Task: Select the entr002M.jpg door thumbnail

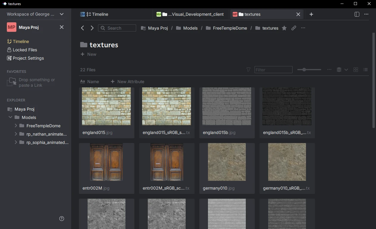Action: [x=106, y=162]
